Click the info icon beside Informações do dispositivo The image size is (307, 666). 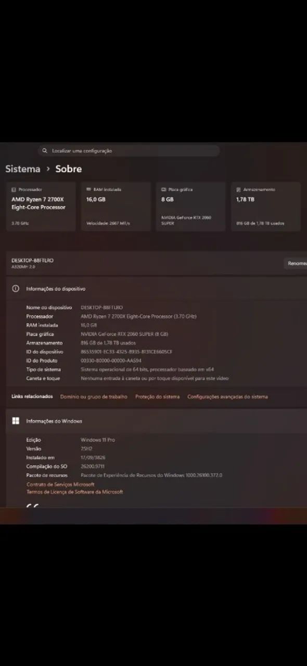point(16,289)
